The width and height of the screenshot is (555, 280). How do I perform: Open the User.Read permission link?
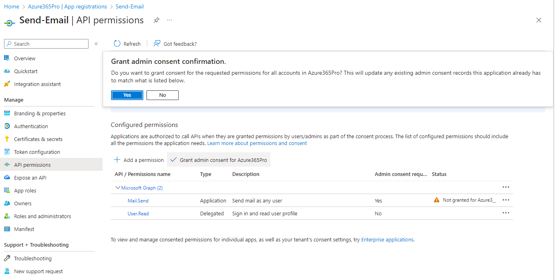coord(138,213)
